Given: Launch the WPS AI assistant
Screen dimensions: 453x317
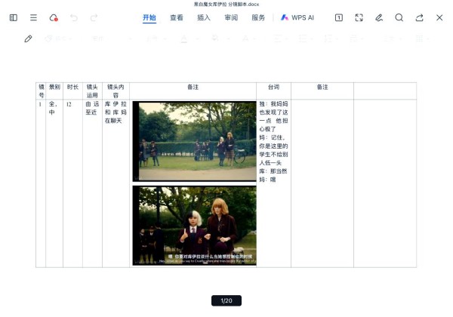Looking at the screenshot, I should 297,17.
